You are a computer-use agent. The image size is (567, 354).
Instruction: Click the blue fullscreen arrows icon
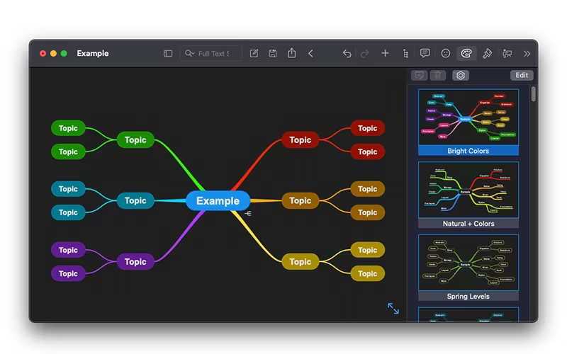click(393, 308)
